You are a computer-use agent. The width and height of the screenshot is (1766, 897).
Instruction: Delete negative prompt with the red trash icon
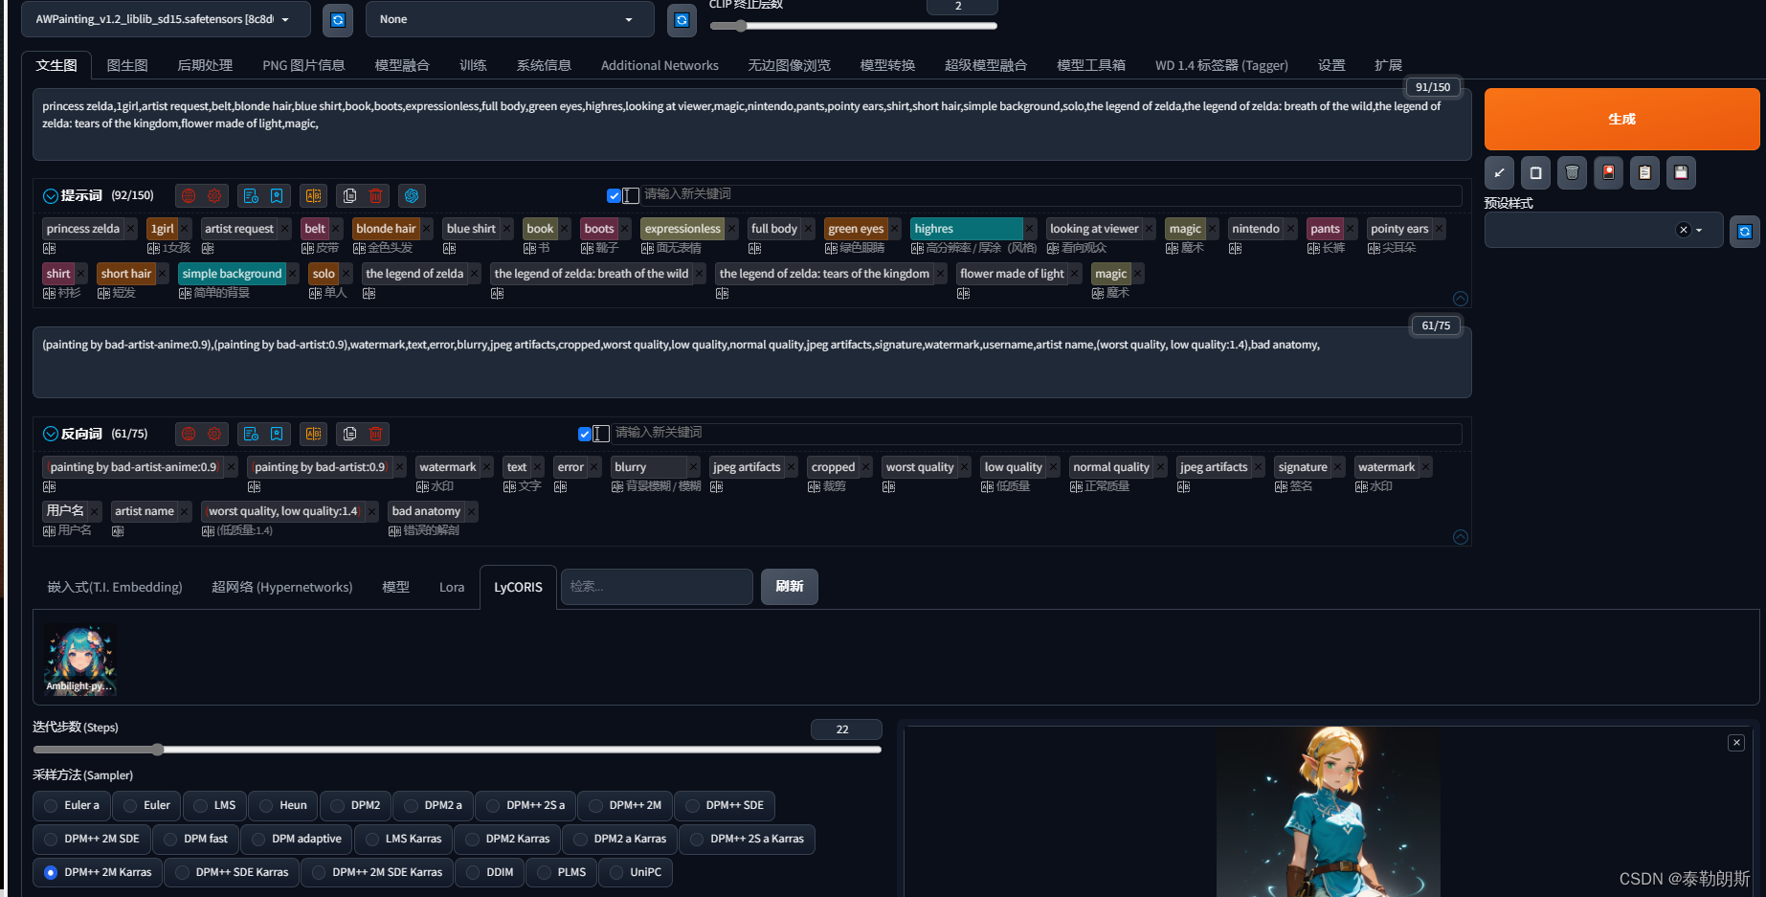pyautogui.click(x=375, y=435)
